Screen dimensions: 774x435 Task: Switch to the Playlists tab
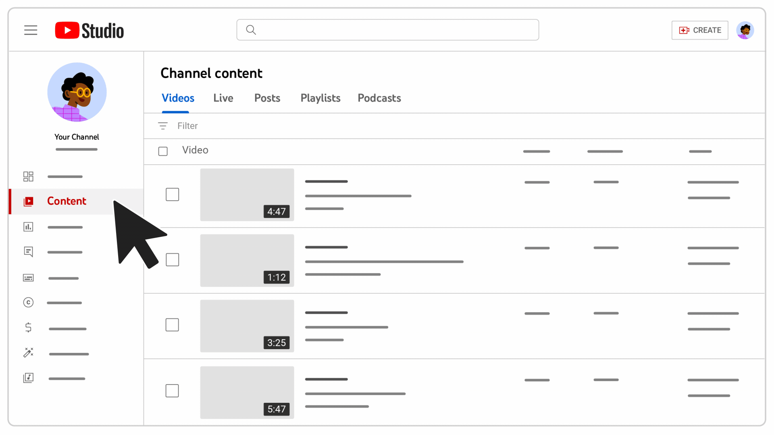(320, 98)
